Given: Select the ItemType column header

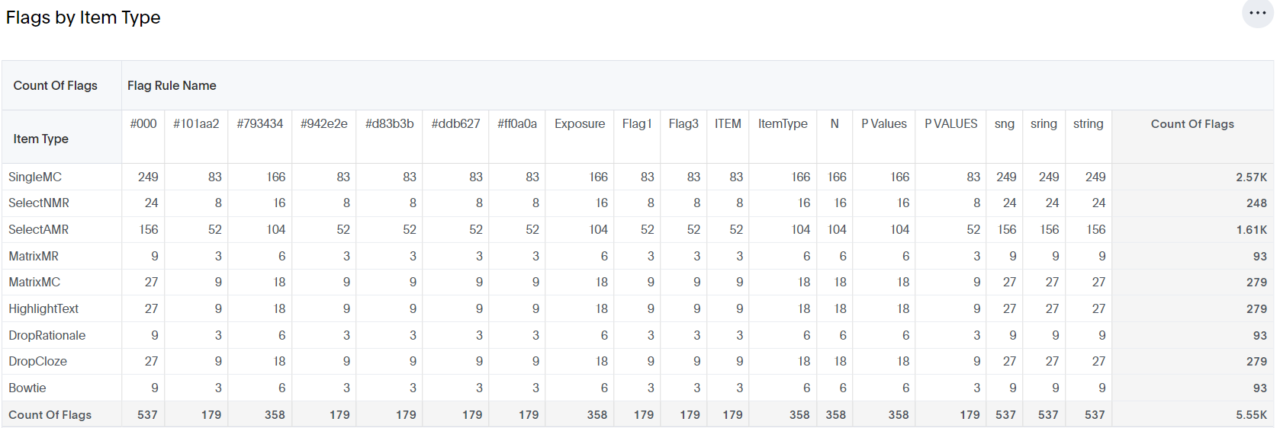Looking at the screenshot, I should pos(783,124).
